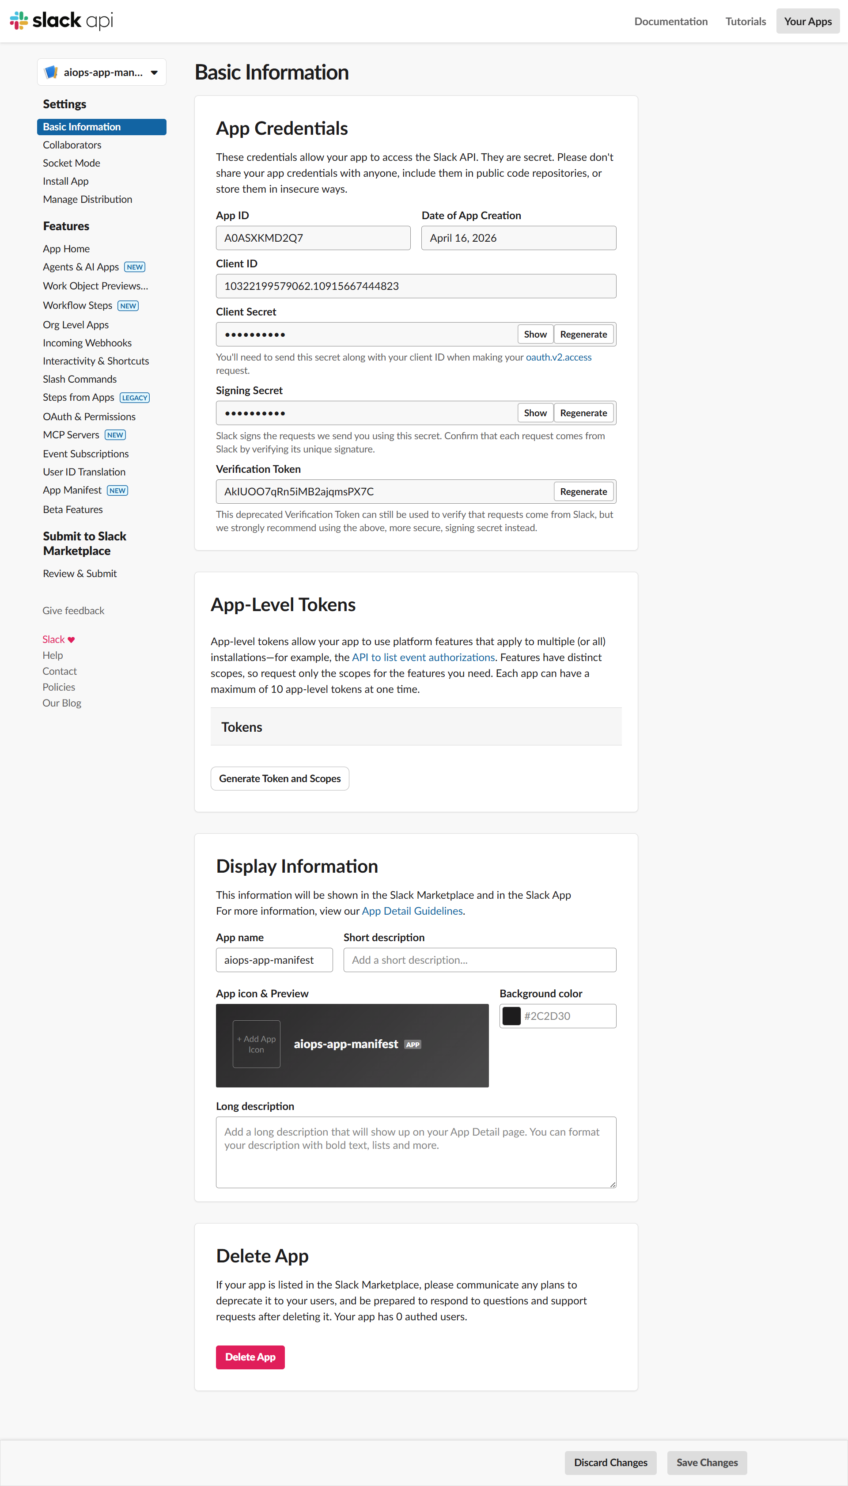848x1486 pixels.
Task: Open the App Home feature page
Action: pos(66,249)
